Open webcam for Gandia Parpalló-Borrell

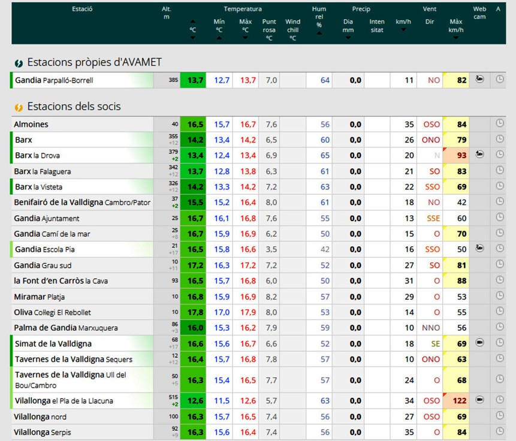point(480,79)
